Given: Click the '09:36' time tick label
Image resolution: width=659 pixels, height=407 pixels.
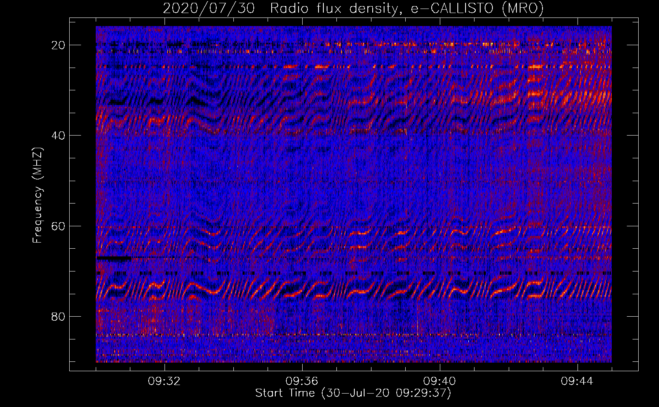Looking at the screenshot, I should pyautogui.click(x=302, y=381).
